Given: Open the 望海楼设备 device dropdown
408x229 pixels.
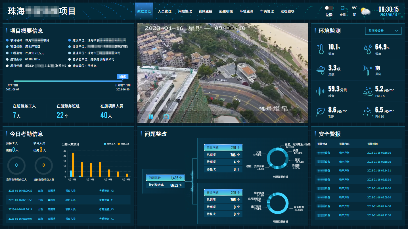Looking at the screenshot, I should coord(383,31).
